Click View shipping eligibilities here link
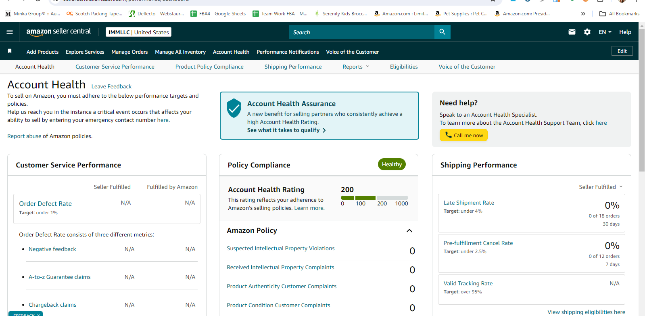This screenshot has width=645, height=316. point(586,312)
